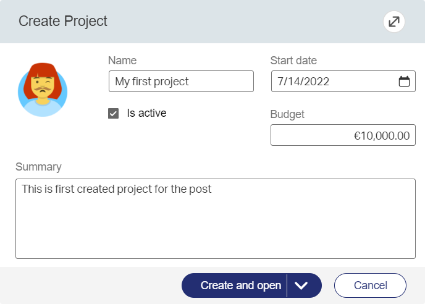Click the Summary text 'This is first created project'
Viewport: 425px width, 304px height.
117,189
